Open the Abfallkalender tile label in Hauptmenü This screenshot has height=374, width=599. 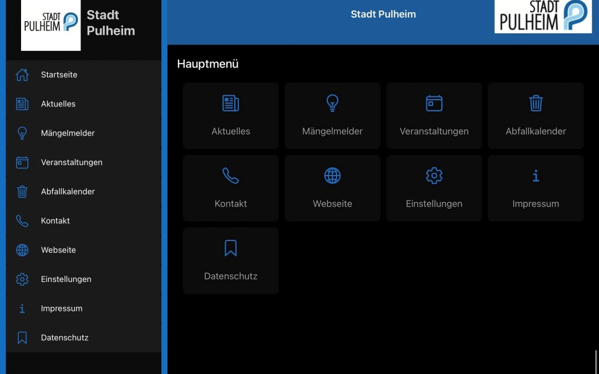point(536,131)
